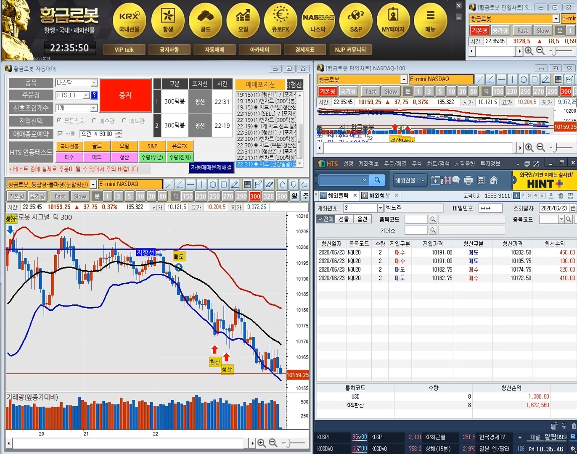Expand the 주문창 HTS_00 dropdown
Image resolution: width=577 pixels, height=454 pixels.
point(86,95)
